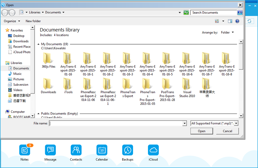Open the Organize menu
The image size is (258, 168).
tap(12, 21)
